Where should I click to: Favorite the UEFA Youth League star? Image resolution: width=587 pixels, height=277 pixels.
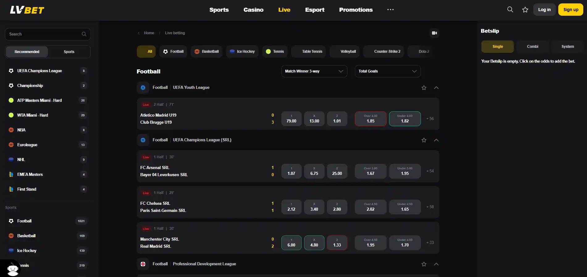(424, 88)
